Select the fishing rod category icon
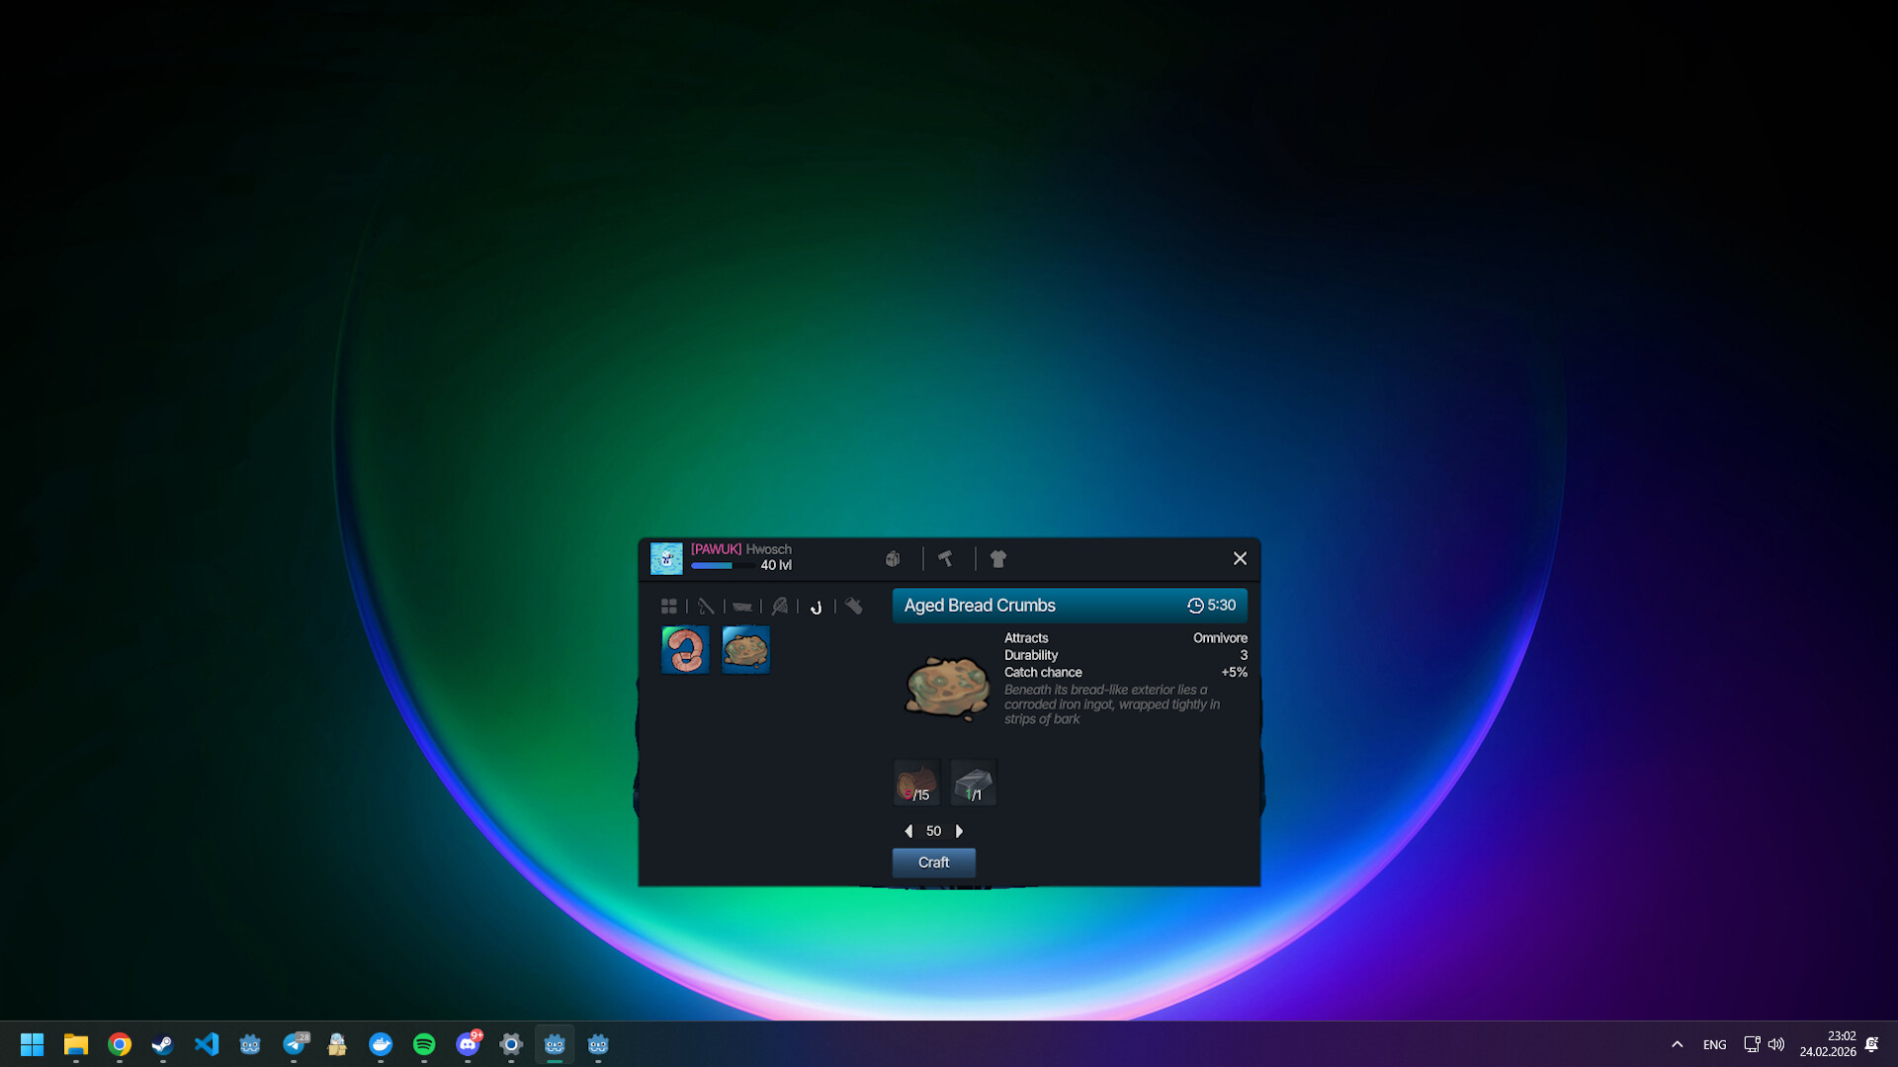Image resolution: width=1898 pixels, height=1067 pixels. coord(706,606)
